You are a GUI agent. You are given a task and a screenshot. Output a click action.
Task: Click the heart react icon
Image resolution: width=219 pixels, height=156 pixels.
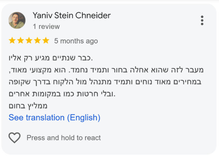[x=15, y=138]
